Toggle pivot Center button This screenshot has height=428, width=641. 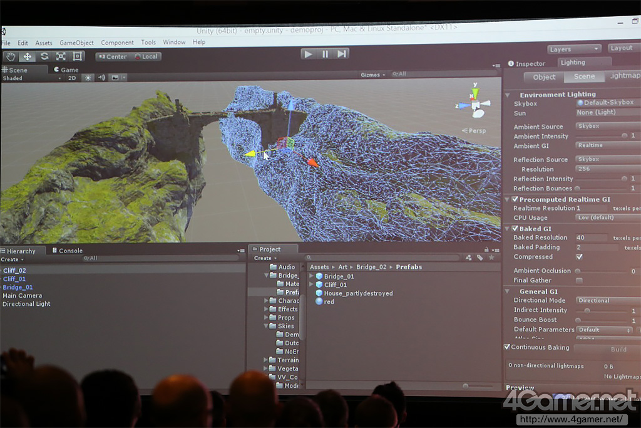[113, 56]
